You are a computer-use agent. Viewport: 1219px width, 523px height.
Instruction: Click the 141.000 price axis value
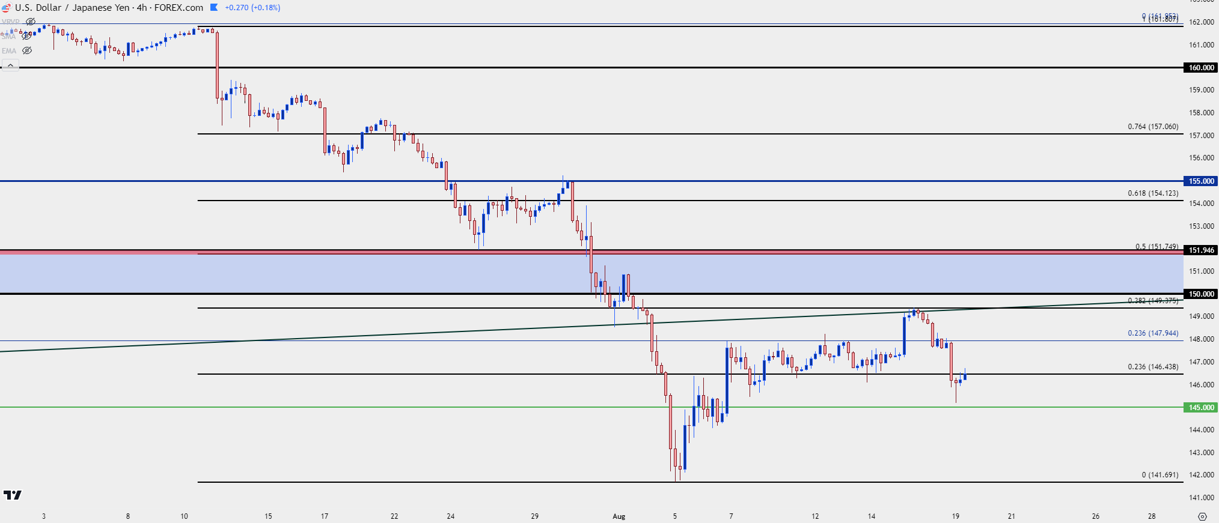pos(1202,498)
